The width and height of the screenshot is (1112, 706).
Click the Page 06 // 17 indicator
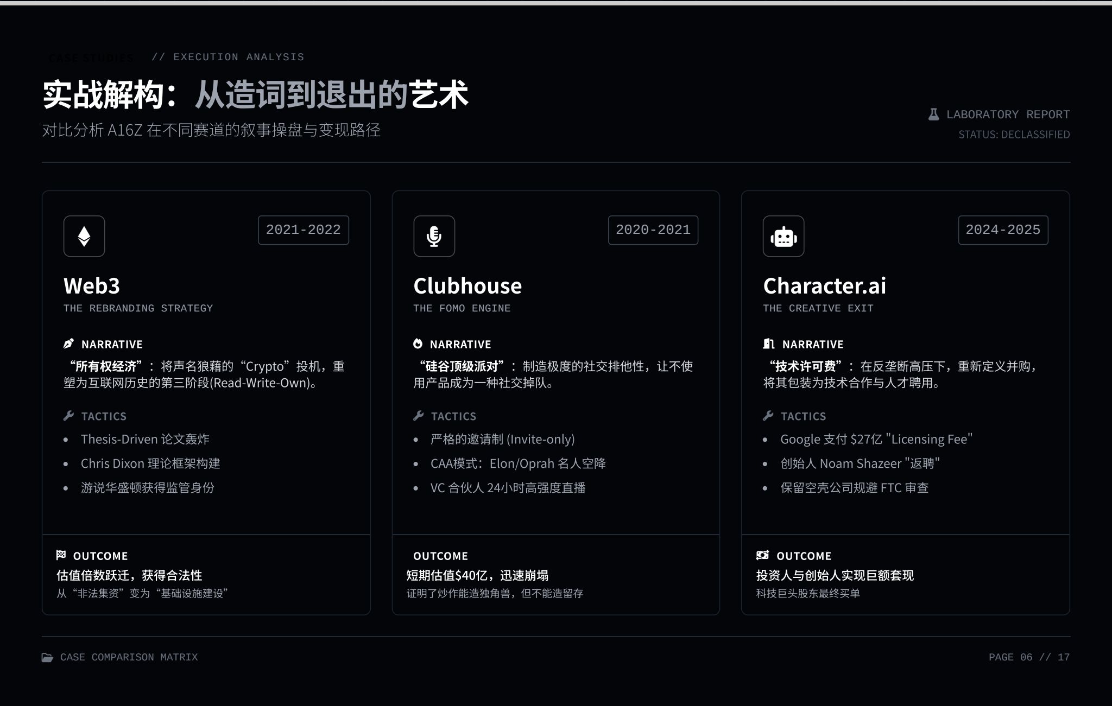click(x=1028, y=657)
